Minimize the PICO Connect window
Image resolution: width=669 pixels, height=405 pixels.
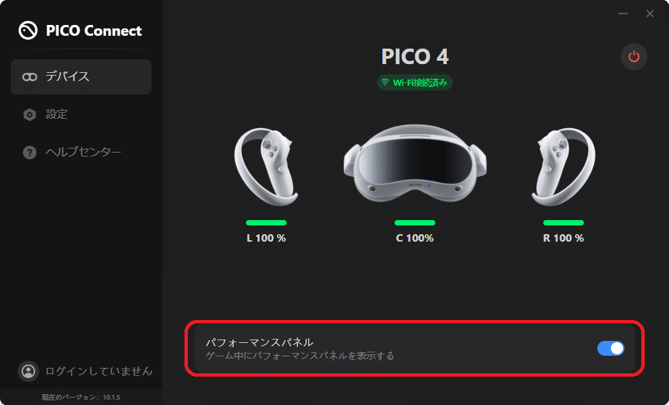(623, 13)
